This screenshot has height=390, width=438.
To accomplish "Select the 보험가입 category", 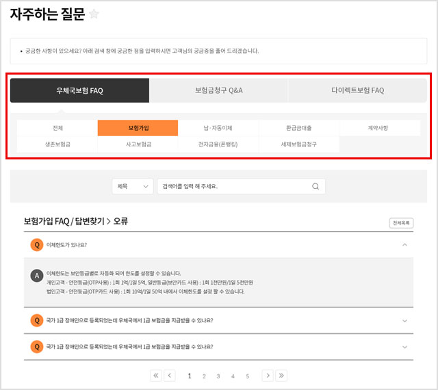I will tap(138, 128).
